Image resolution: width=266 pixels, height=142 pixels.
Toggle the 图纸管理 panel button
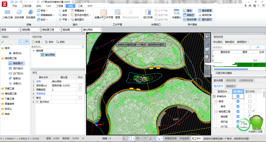(x=205, y=11)
